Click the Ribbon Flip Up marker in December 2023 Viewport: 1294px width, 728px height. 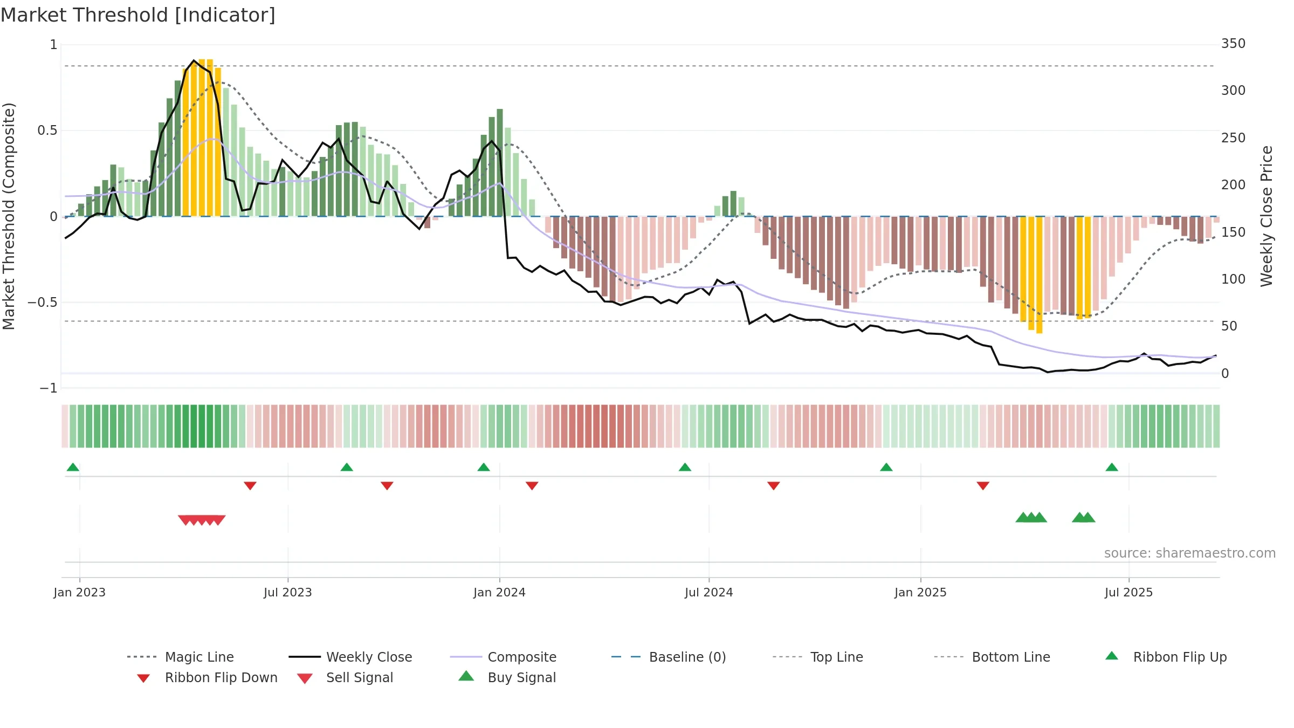(484, 467)
